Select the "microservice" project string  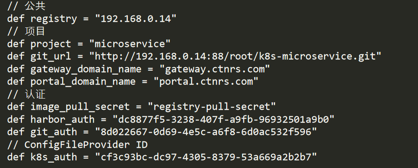(x=130, y=43)
